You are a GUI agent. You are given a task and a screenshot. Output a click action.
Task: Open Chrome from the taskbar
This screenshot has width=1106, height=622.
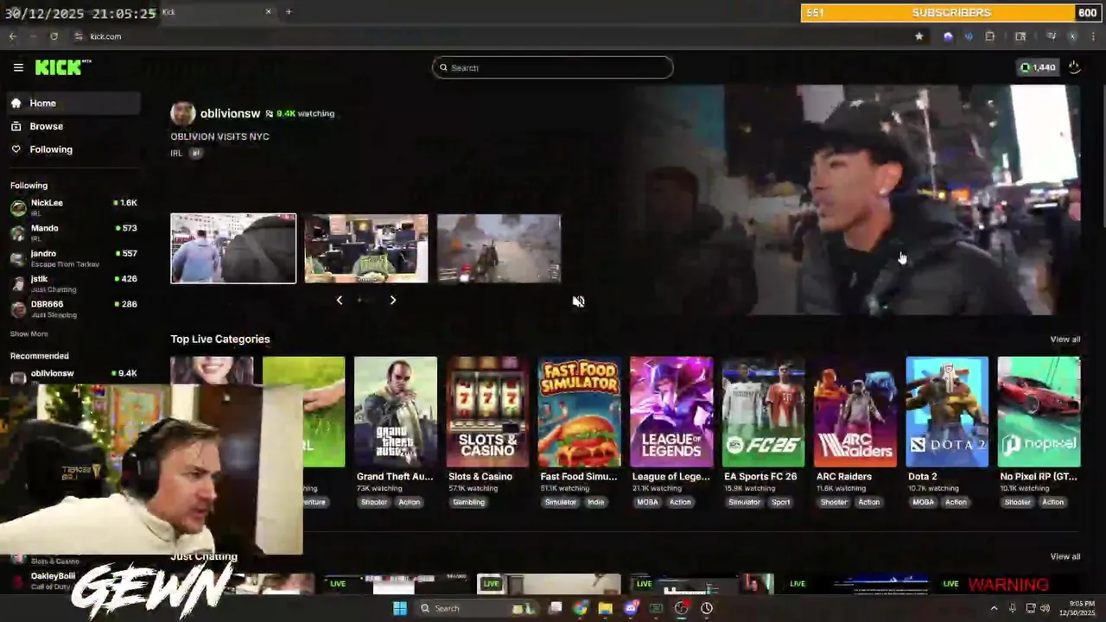pyautogui.click(x=580, y=608)
